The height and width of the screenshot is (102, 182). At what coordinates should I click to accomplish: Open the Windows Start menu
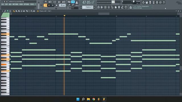[x=78, y=99]
